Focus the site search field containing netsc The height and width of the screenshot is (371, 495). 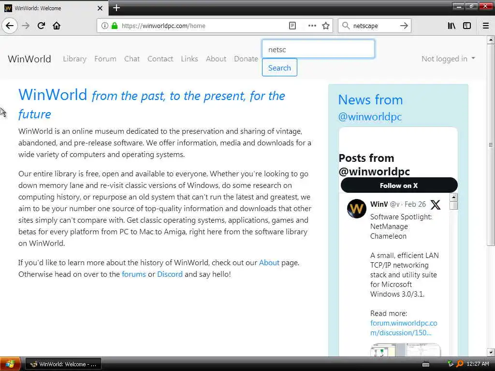coord(318,49)
